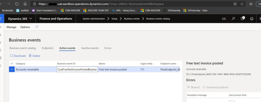Viewport: 261px width, 102px height.
Task: Resend the failed event
Action: pos(193,87)
